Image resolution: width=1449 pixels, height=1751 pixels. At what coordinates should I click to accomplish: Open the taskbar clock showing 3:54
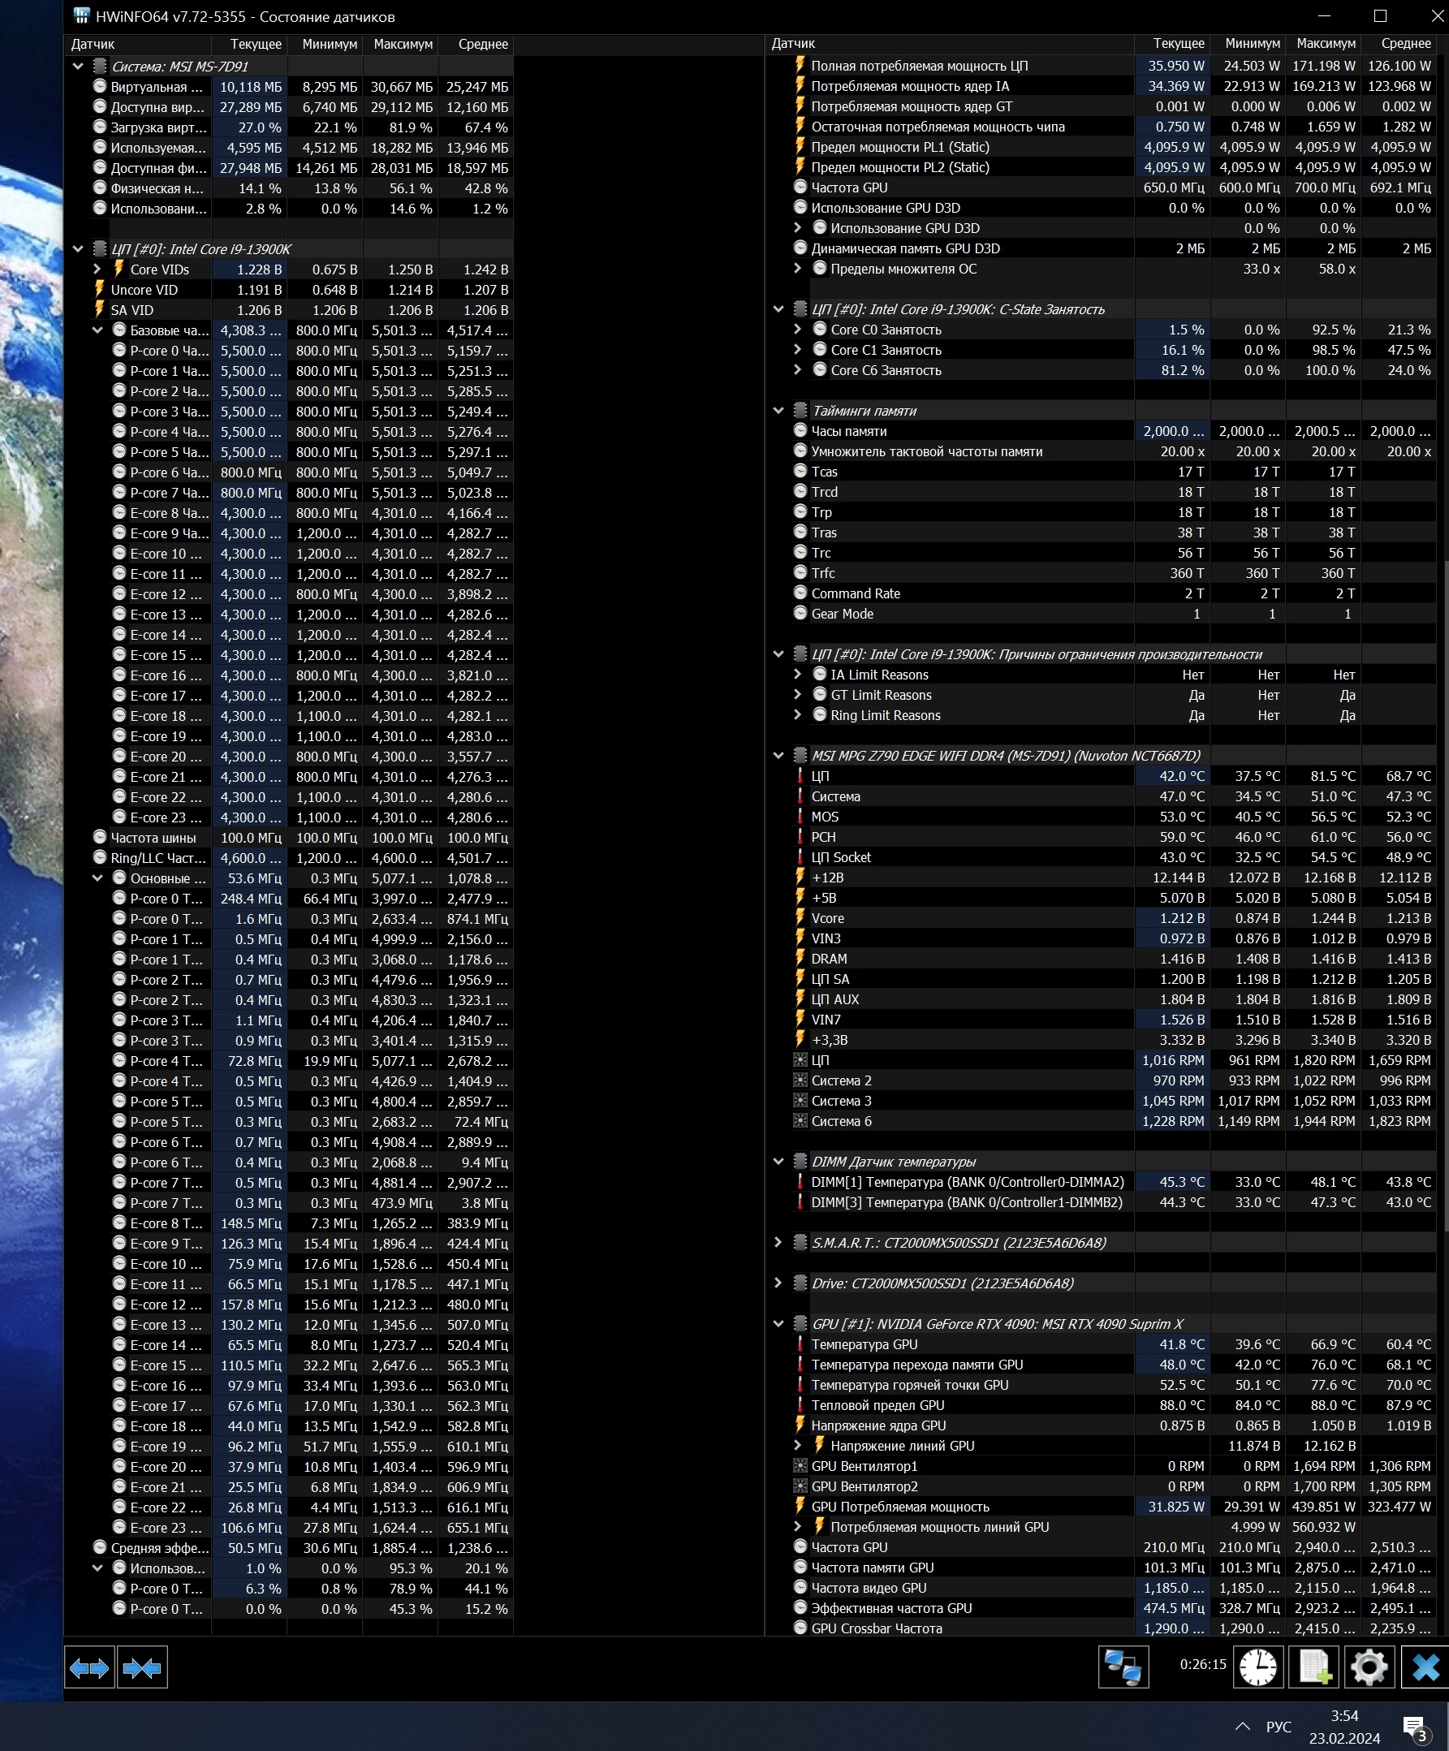point(1344,1726)
